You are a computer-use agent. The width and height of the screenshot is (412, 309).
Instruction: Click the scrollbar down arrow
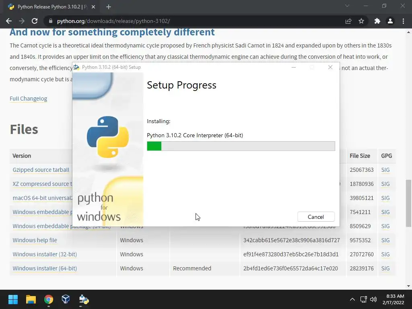tap(408, 286)
